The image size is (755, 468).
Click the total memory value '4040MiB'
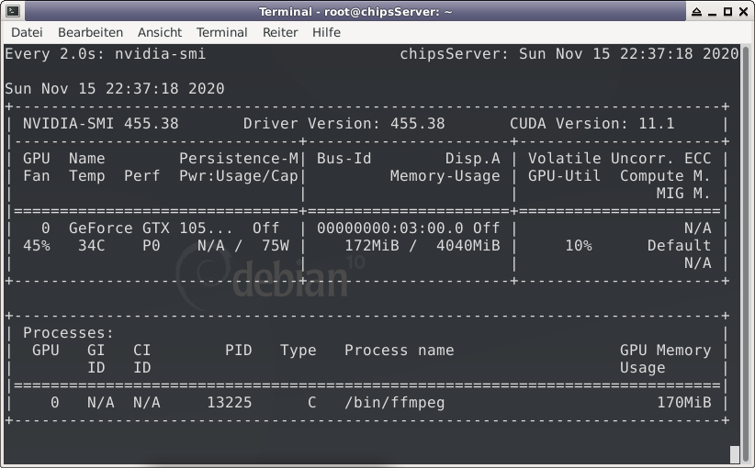(x=468, y=246)
